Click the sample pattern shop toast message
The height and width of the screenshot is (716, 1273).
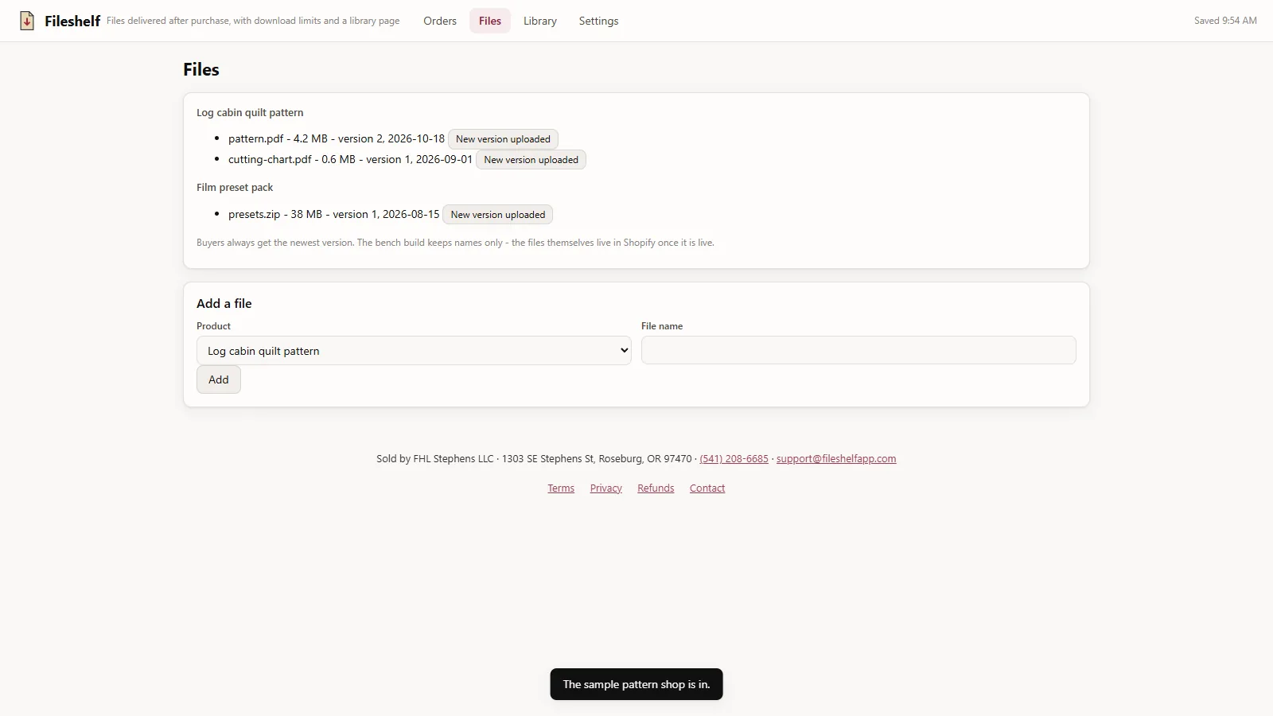[x=636, y=684]
